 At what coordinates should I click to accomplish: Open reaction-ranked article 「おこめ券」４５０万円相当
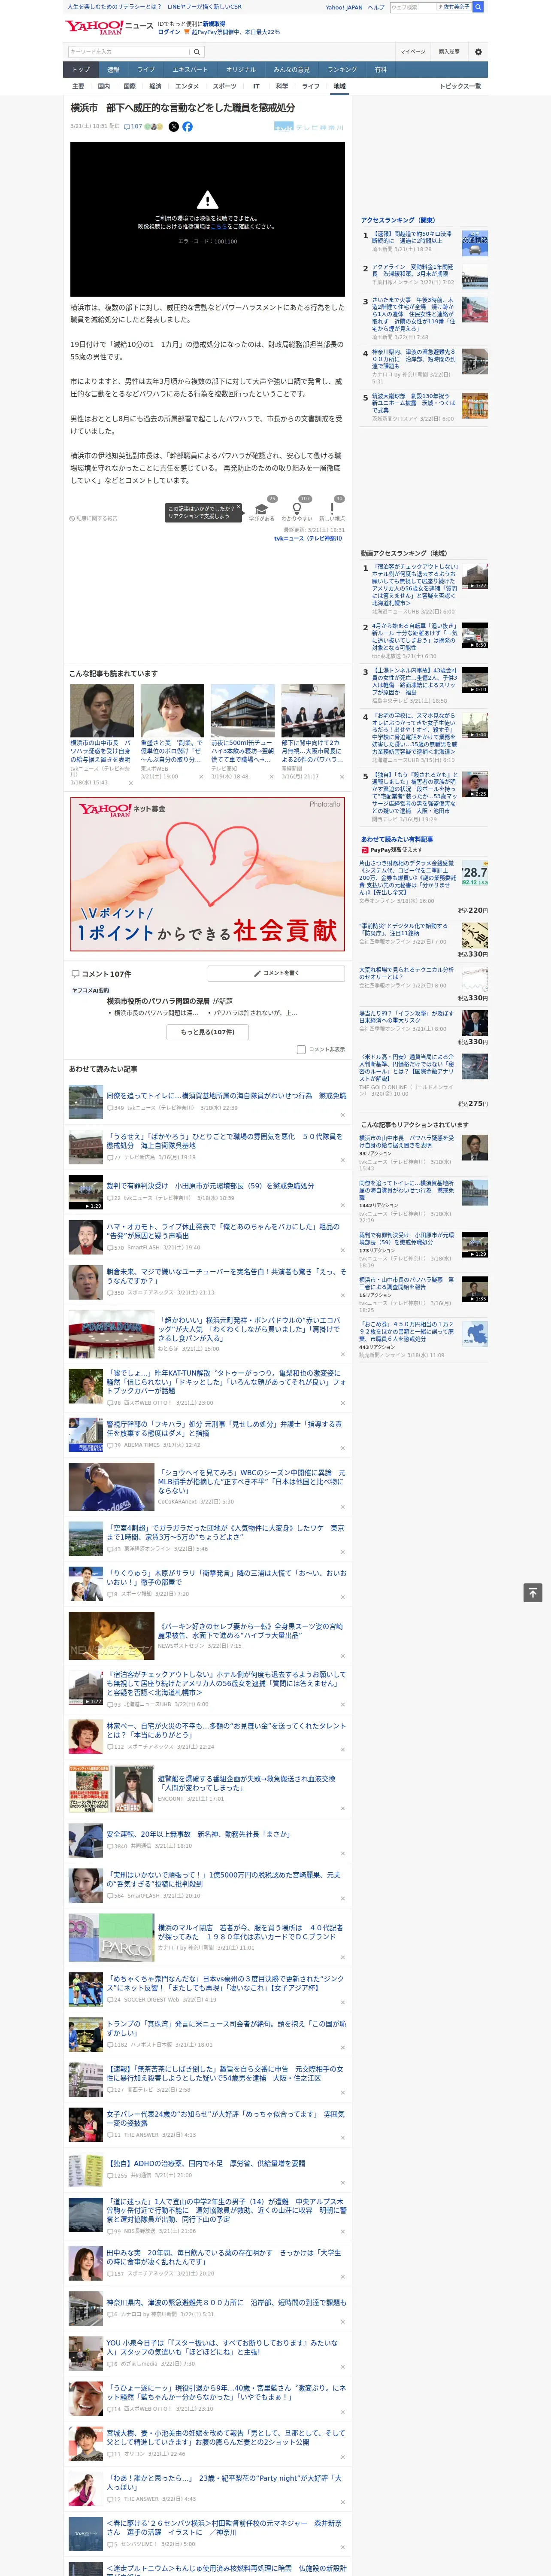pos(407,1331)
